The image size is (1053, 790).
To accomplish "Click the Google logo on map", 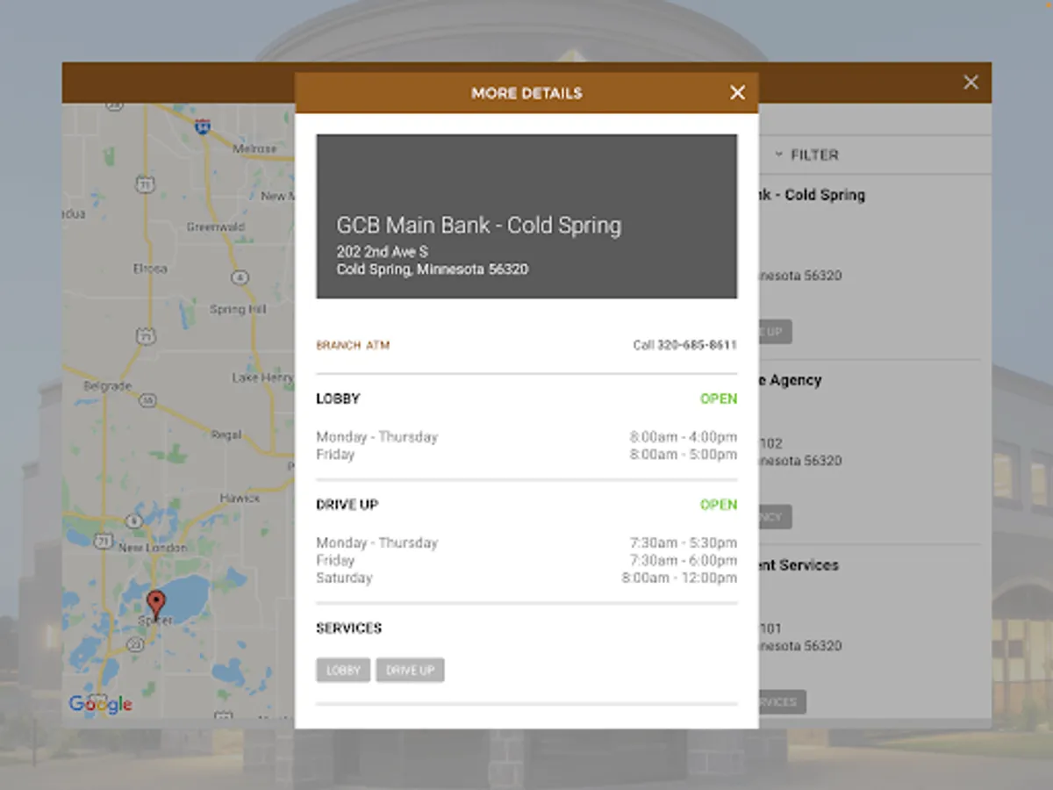I will pyautogui.click(x=101, y=704).
